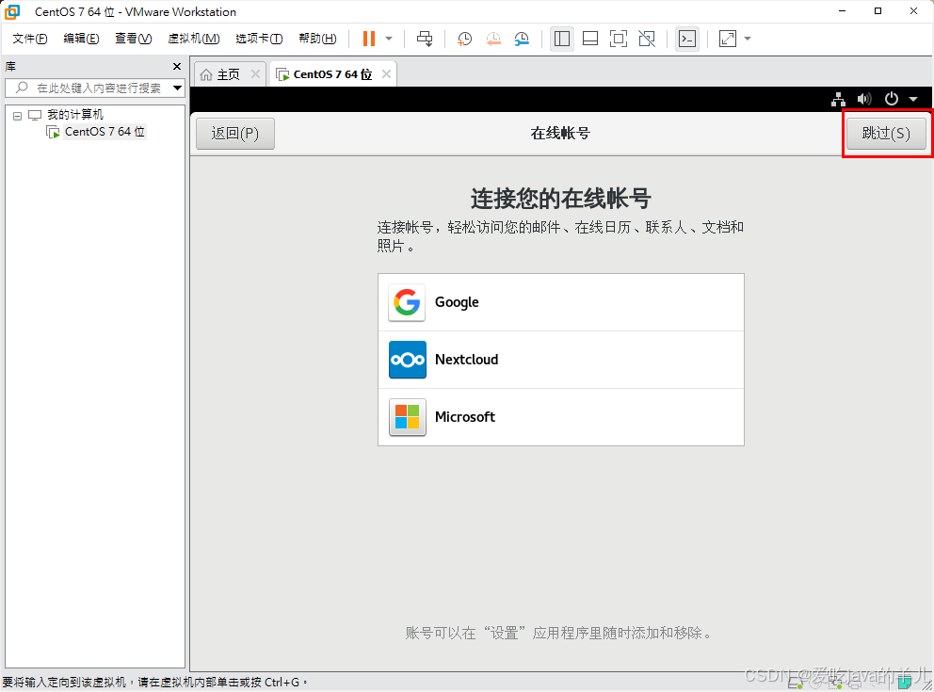Open the 编辑(E) menu
The height and width of the screenshot is (692, 934).
(81, 39)
